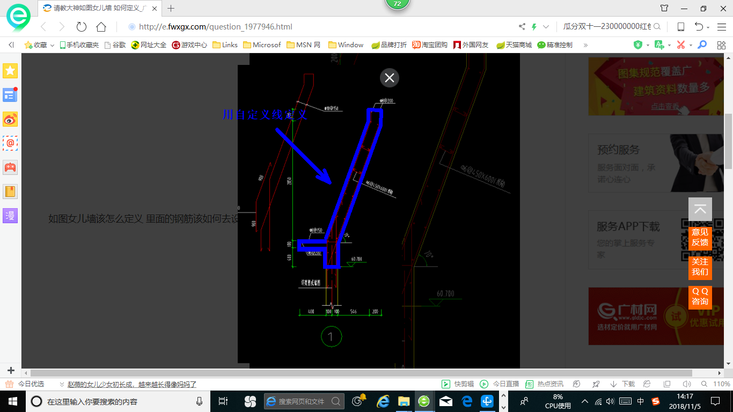Expand the green shield extension dropdown
This screenshot has height=412, width=733.
(648, 45)
